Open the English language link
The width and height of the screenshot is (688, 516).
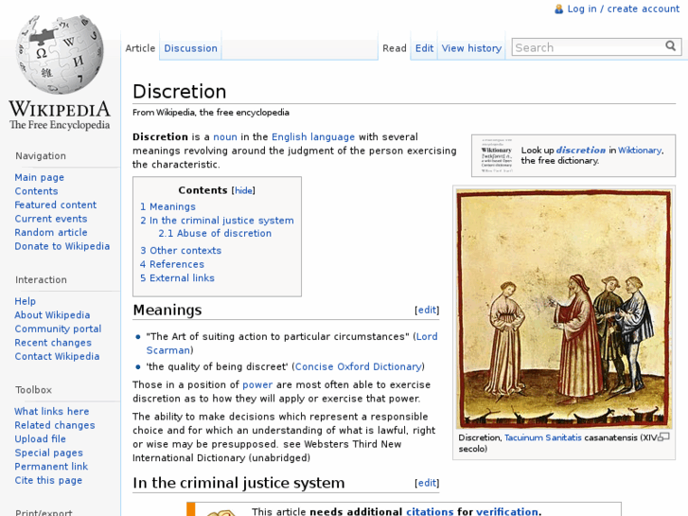click(x=313, y=137)
